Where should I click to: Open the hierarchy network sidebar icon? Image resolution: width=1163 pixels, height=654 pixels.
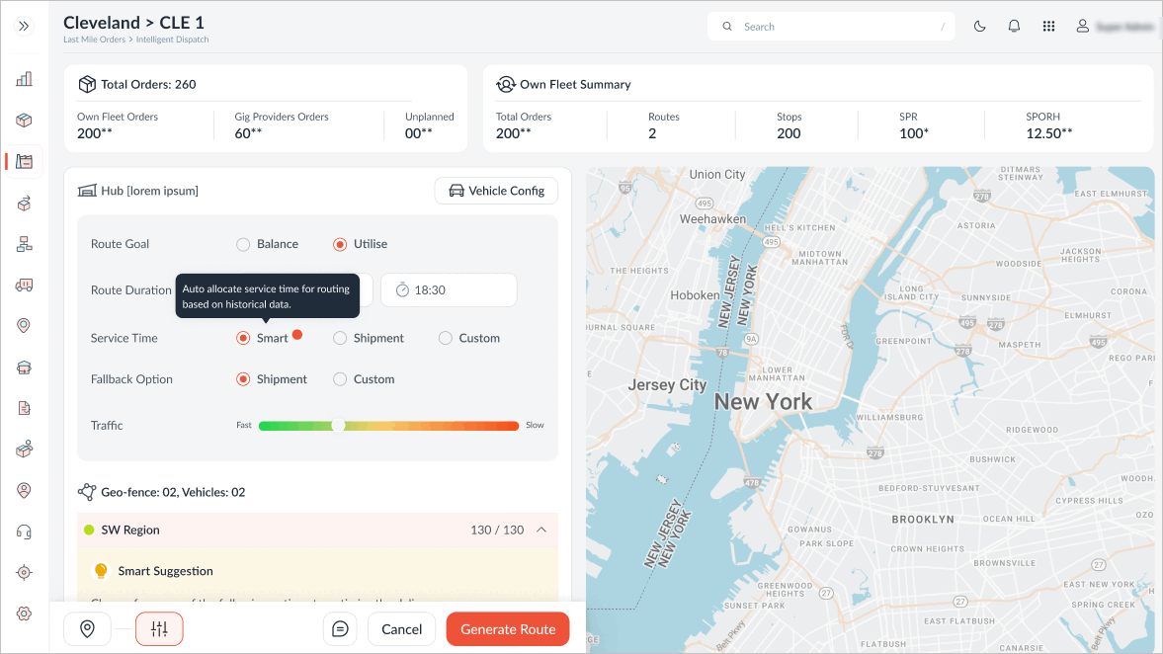[x=24, y=244]
